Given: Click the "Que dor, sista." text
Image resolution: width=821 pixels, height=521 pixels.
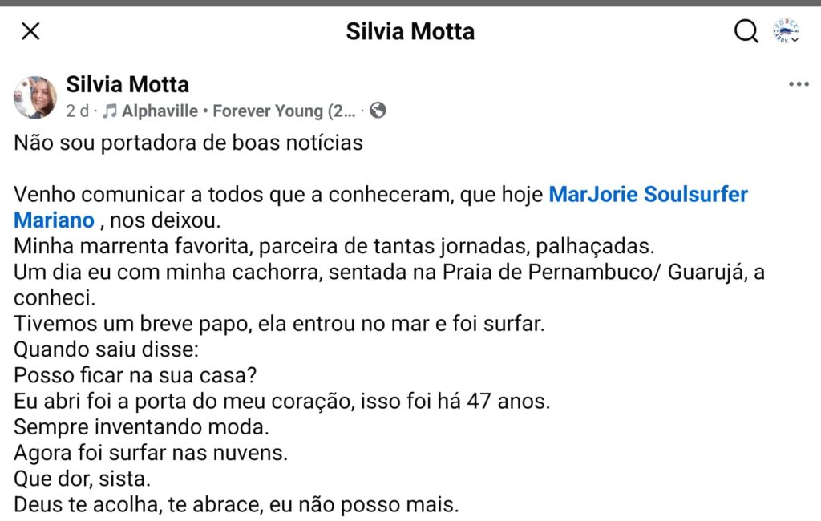Looking at the screenshot, I should [82, 479].
